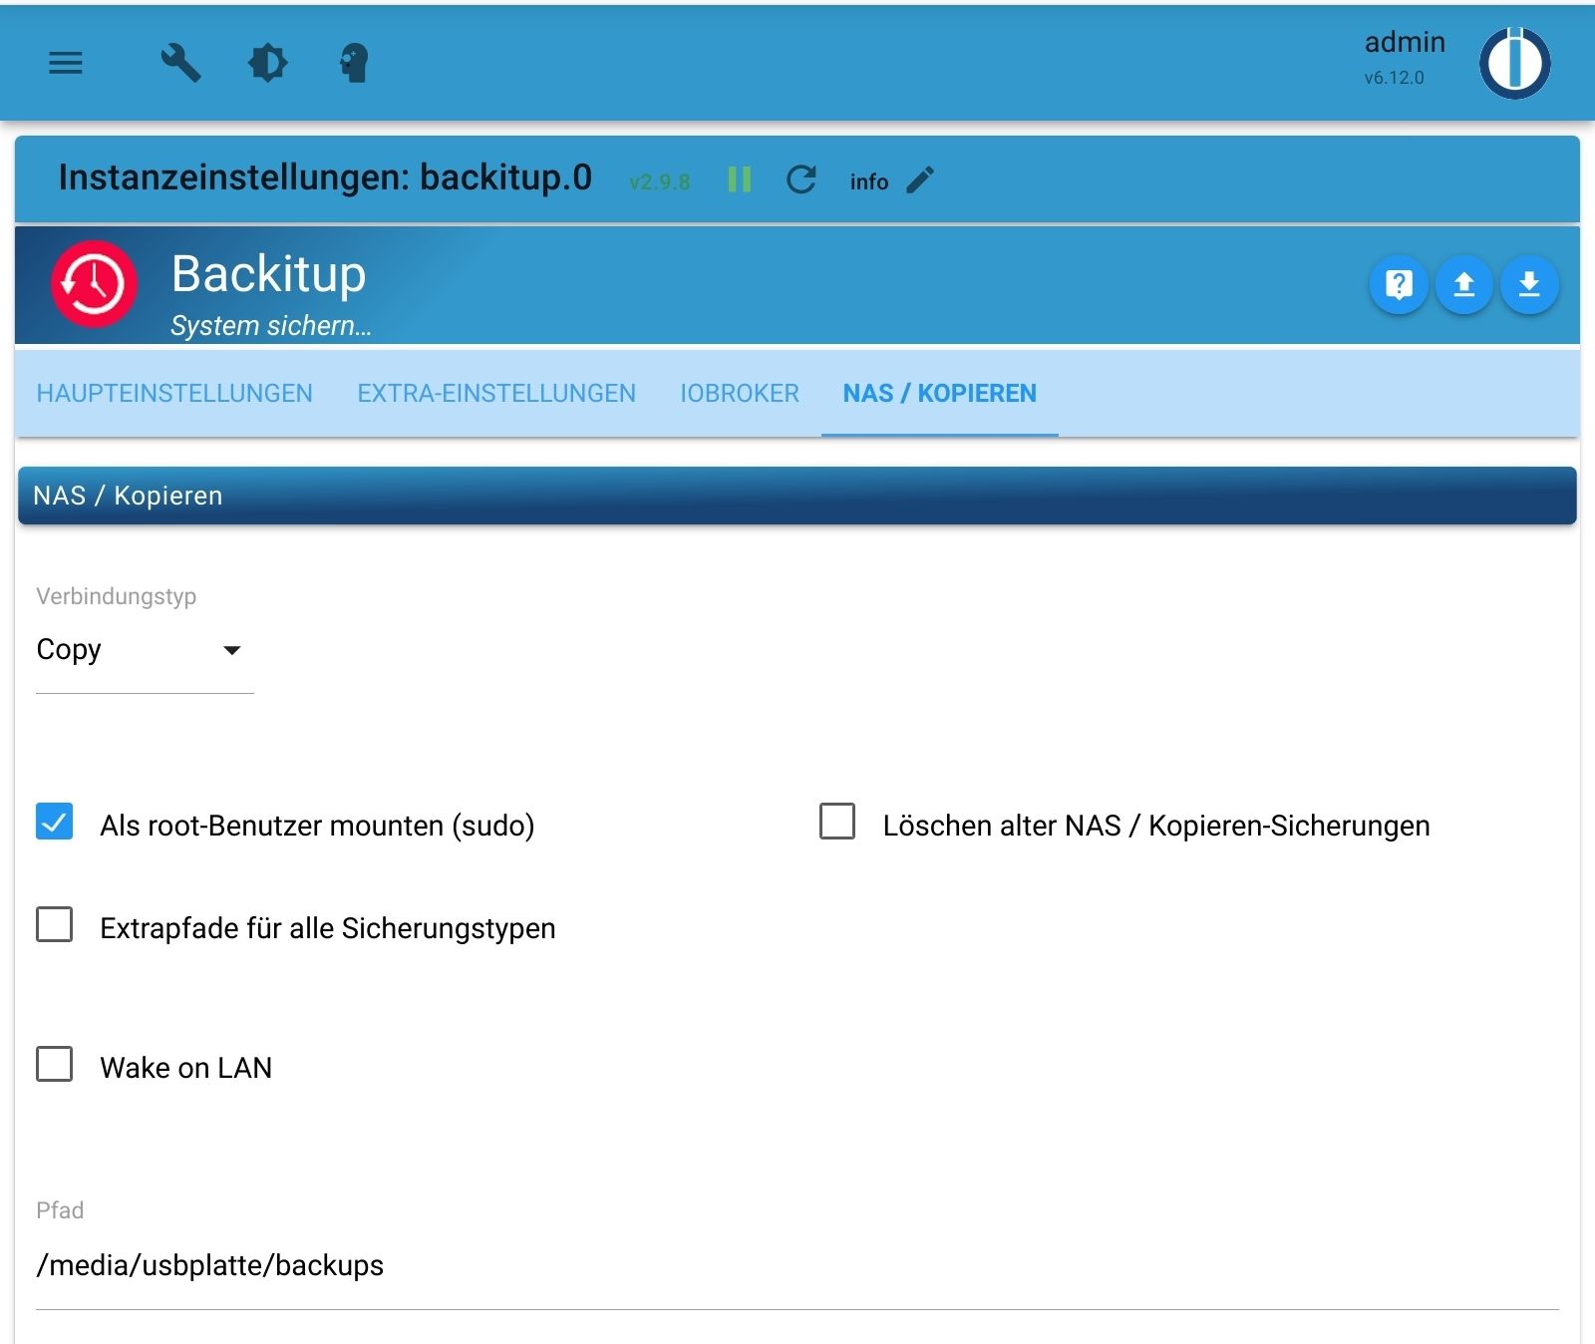Screen dimensions: 1595x1344
Task: Switch to the Extra-Einstellungen tab
Action: point(496,394)
